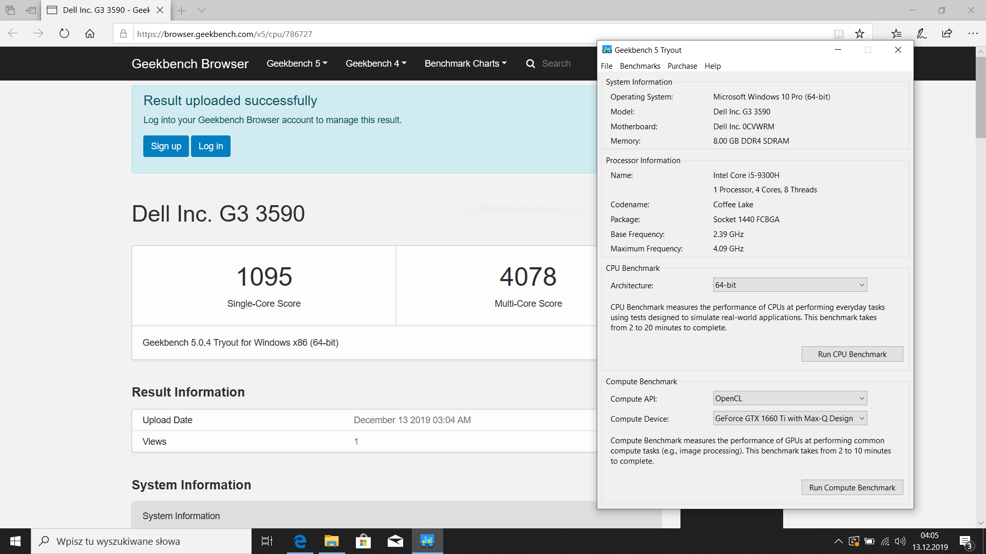Click Run CPU Benchmark button

(852, 354)
